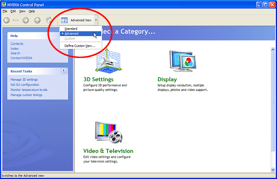Select Standard view option
This screenshot has height=179, width=277.
80,29
